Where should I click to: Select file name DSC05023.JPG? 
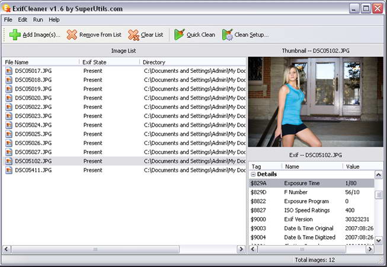click(33, 116)
